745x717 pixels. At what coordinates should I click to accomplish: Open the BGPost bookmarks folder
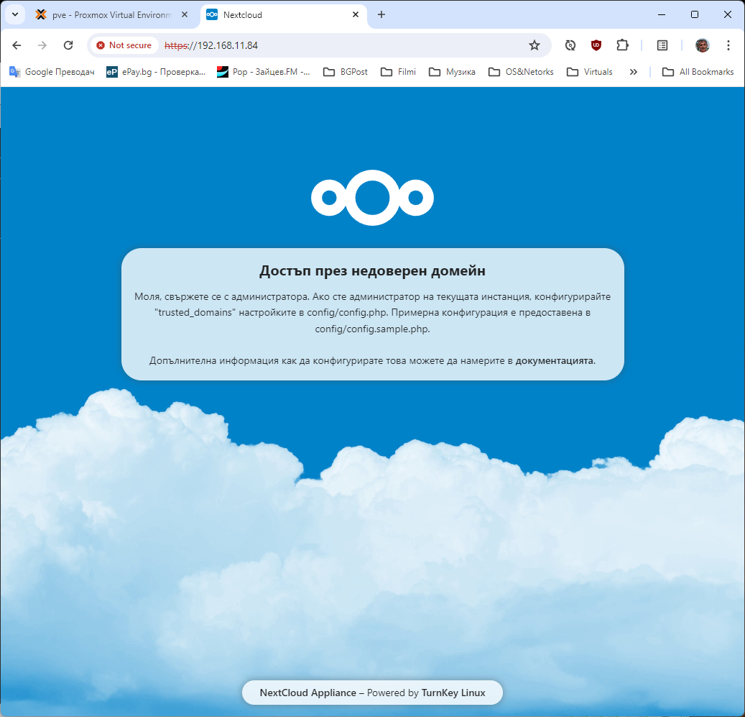pos(346,72)
